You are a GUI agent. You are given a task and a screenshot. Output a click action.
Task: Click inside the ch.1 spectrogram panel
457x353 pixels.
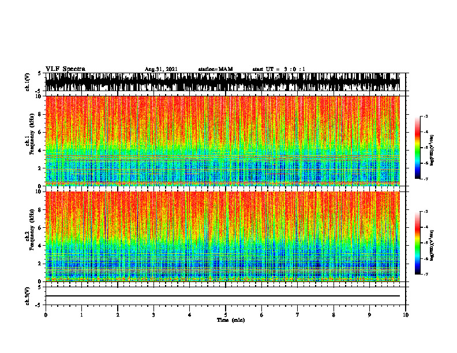click(223, 141)
